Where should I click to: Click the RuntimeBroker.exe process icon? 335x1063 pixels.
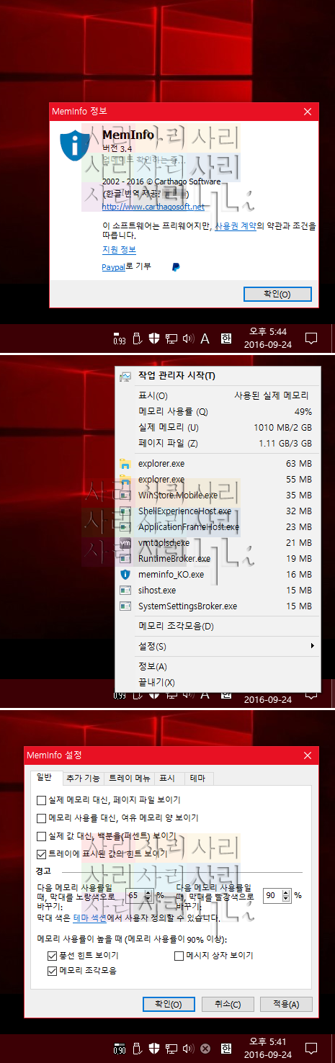tap(125, 559)
